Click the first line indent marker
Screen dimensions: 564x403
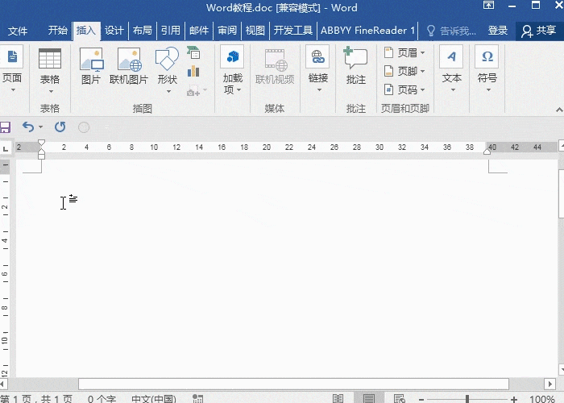click(41, 143)
